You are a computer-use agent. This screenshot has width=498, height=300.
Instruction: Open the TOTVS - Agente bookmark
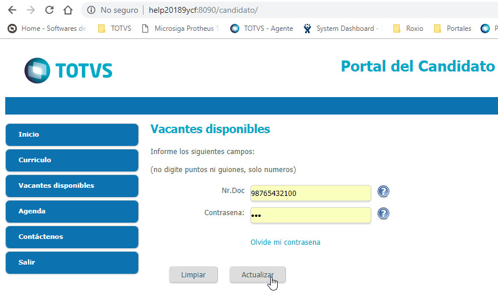coord(261,28)
